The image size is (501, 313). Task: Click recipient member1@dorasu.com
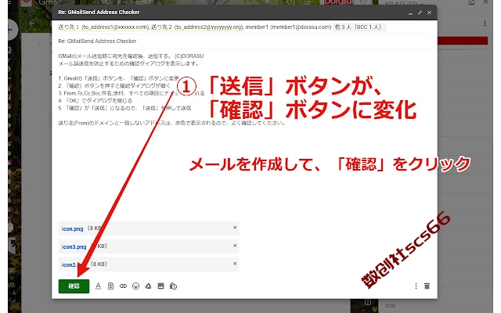pos(289,27)
